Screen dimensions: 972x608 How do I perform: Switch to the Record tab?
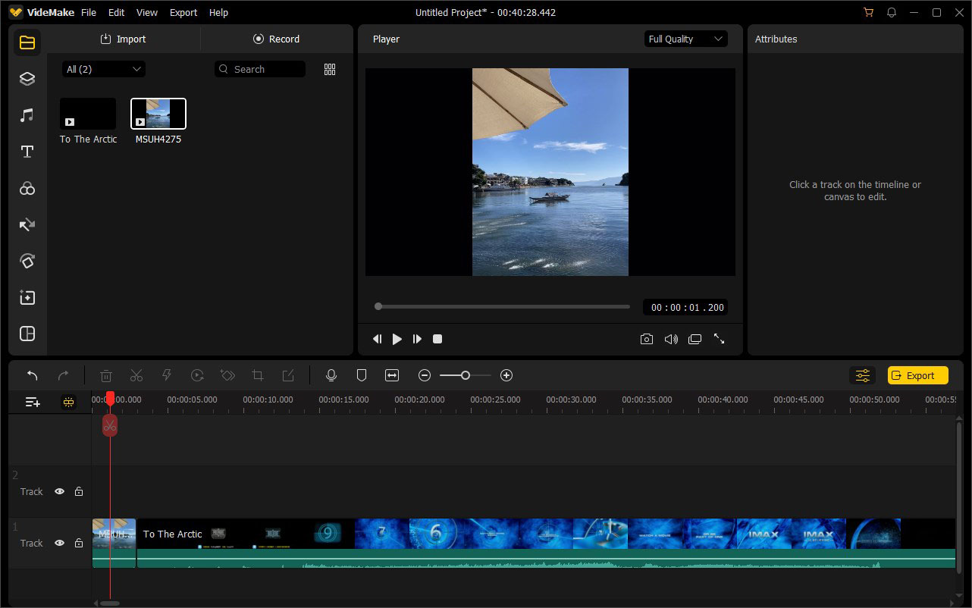click(x=277, y=38)
